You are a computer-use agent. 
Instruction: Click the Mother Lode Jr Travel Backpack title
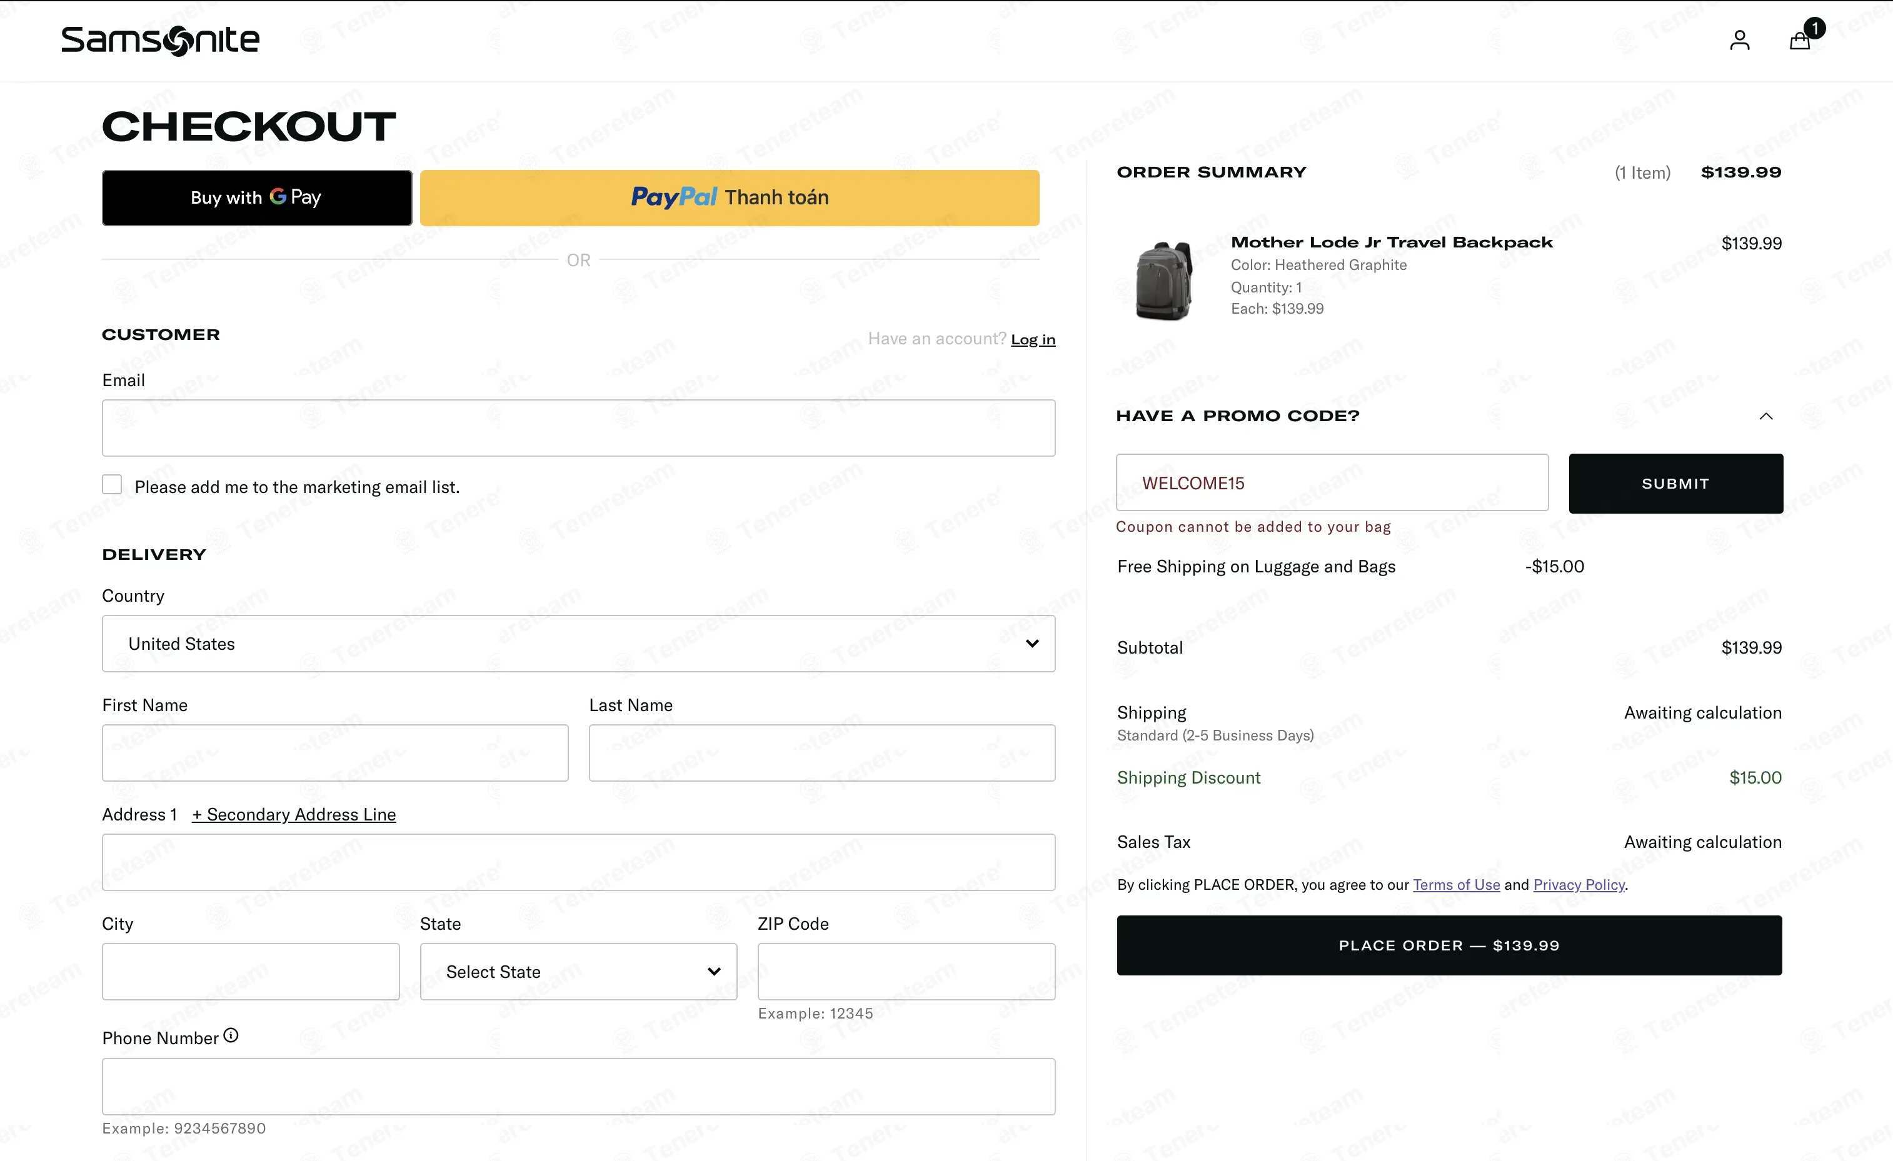click(1392, 242)
